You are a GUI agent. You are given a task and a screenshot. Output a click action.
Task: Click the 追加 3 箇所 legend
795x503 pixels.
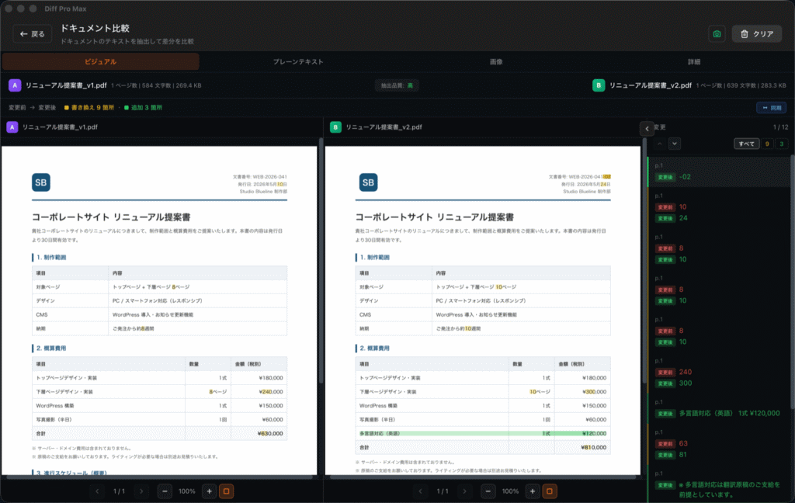(x=143, y=107)
